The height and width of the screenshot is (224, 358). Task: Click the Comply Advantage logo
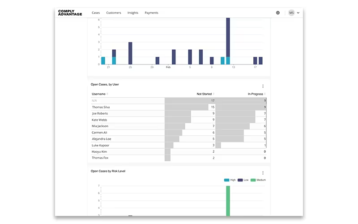[x=70, y=13]
